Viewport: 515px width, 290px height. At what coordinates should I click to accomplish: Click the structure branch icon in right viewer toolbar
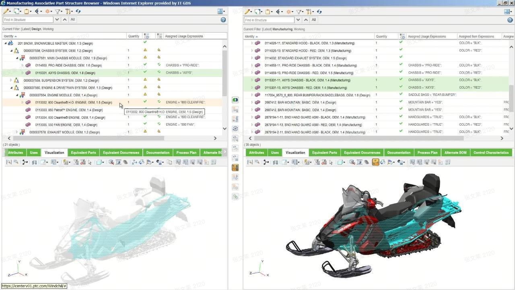point(266,162)
